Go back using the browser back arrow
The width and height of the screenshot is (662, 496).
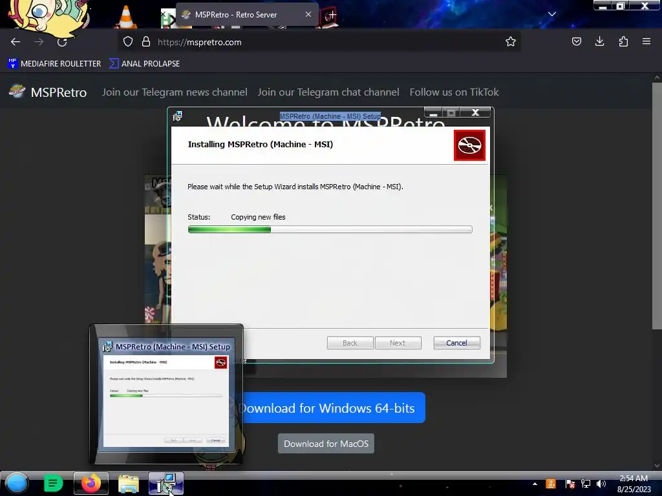point(16,42)
